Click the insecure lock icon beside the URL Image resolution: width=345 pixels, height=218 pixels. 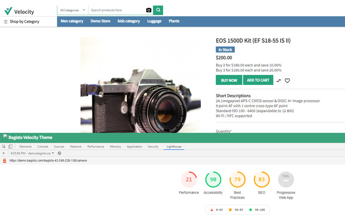[x=5, y=161]
